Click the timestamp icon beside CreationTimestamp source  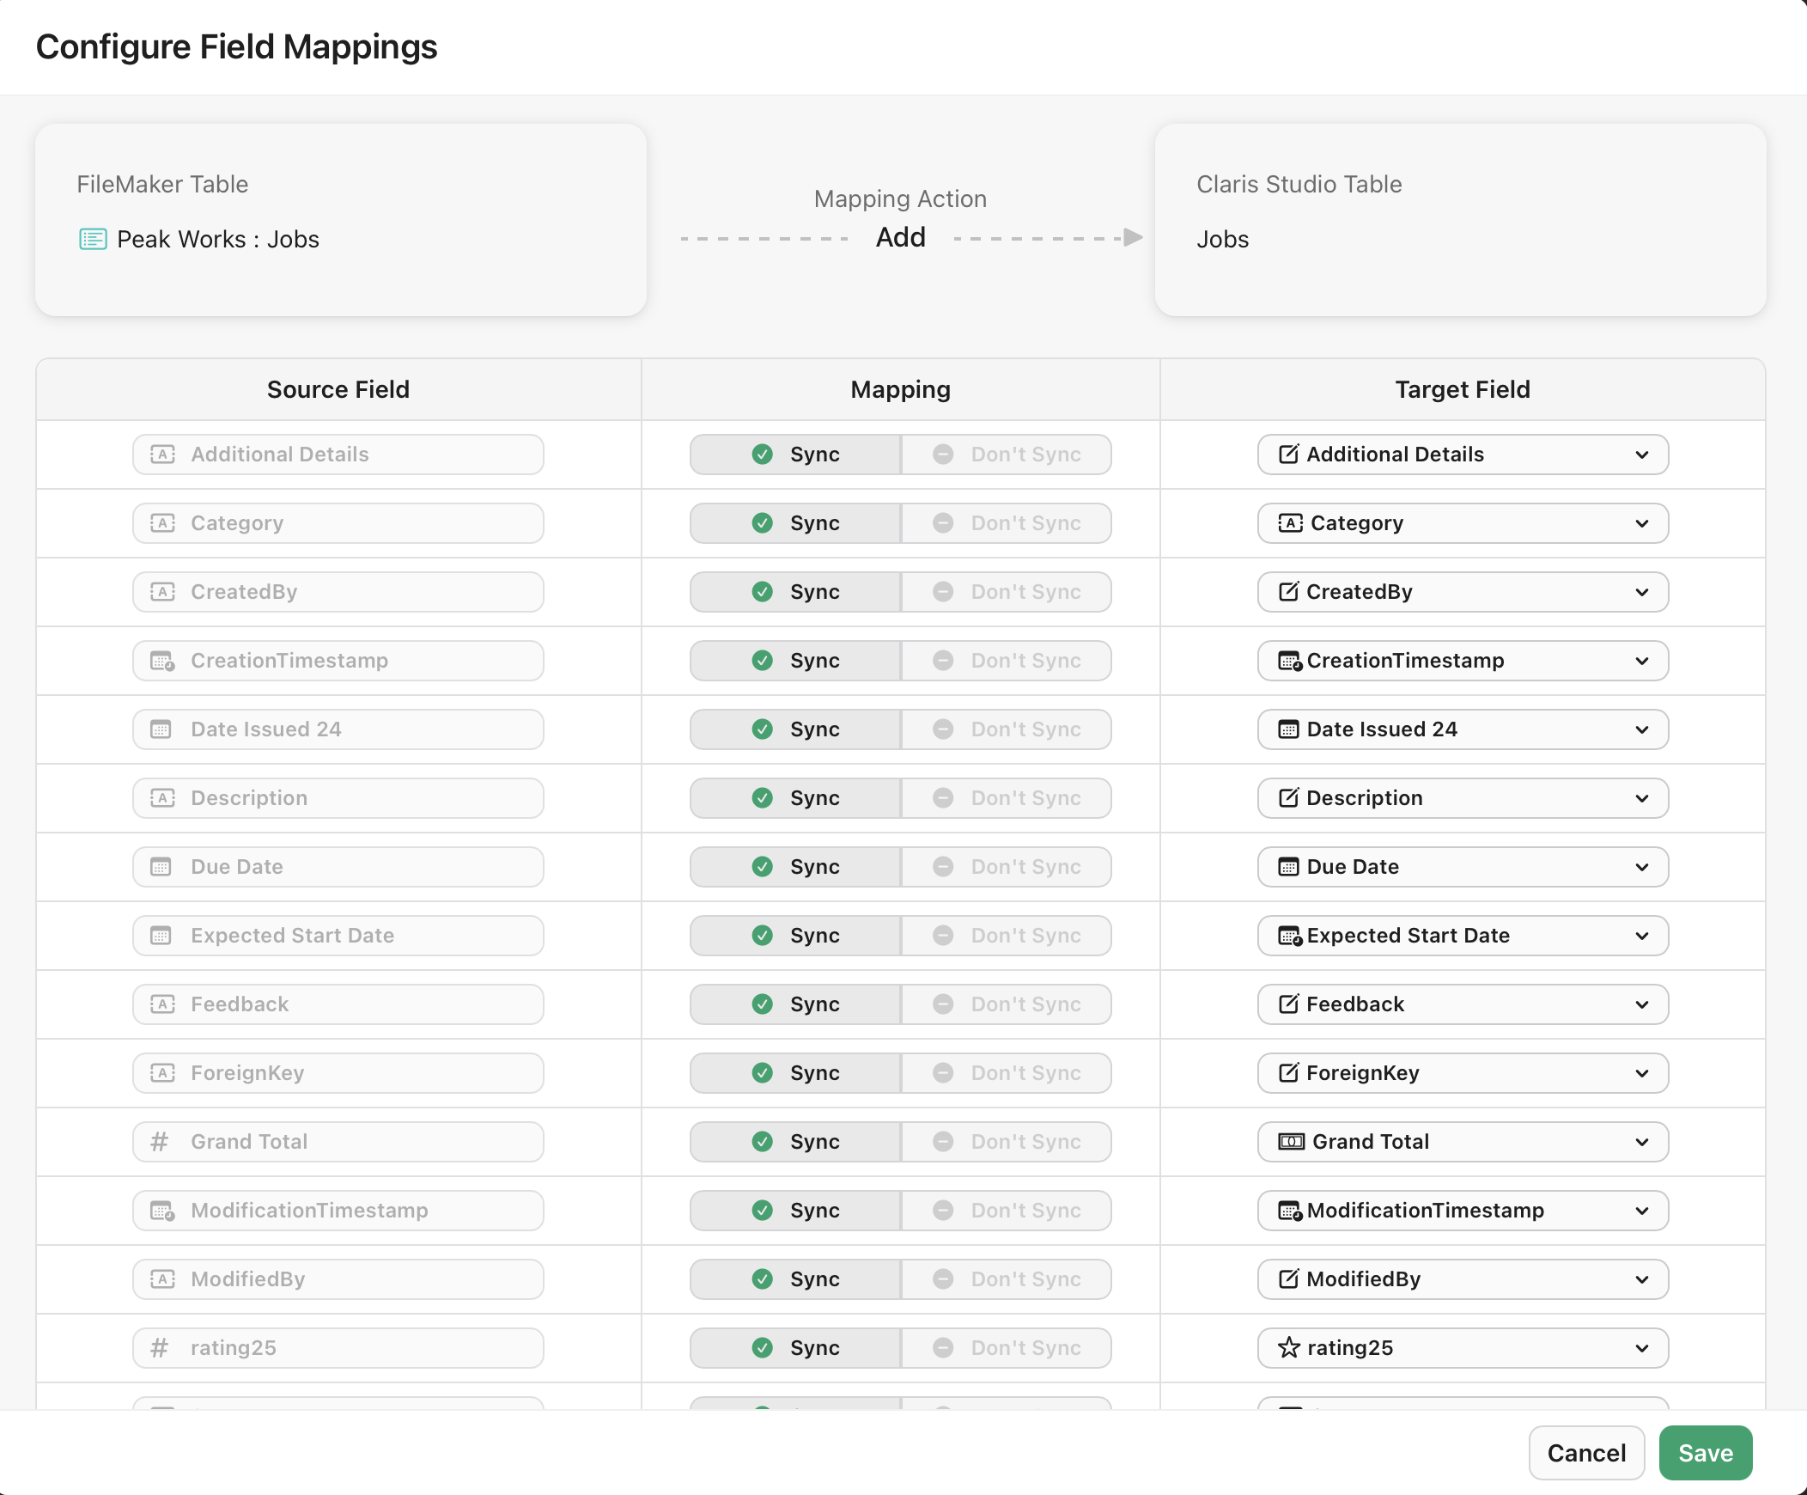click(x=161, y=660)
